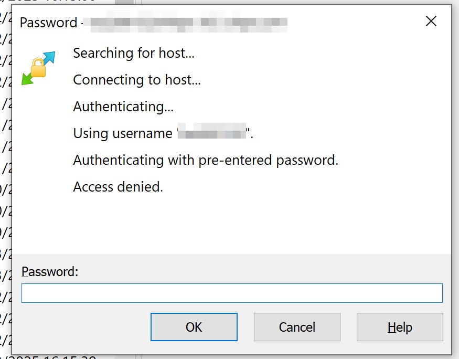Viewport: 459px width, 359px height.
Task: Click the "Password:" field label
Action: tap(50, 271)
